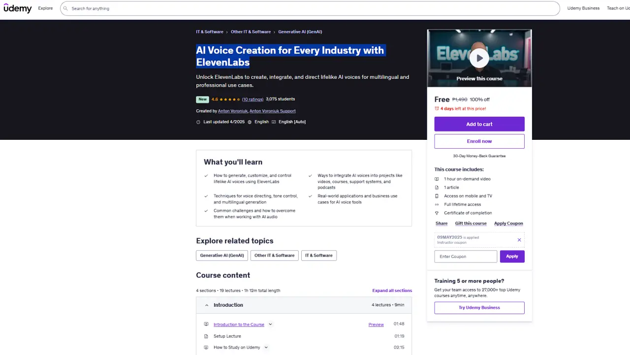Open Anton Voroniuk Support profile
The image size is (630, 355).
coord(273,111)
